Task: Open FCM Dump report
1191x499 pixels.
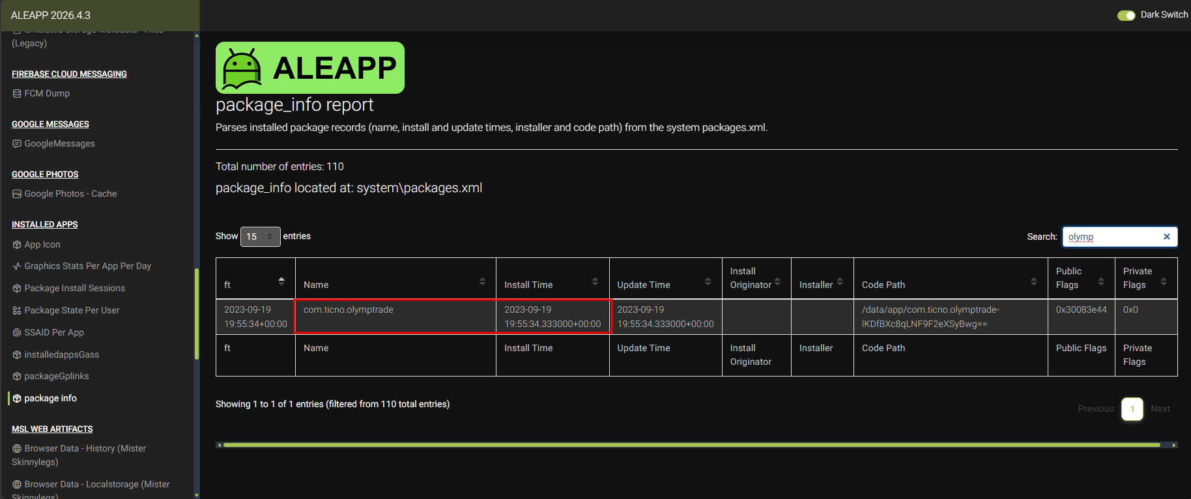Action: click(x=47, y=93)
